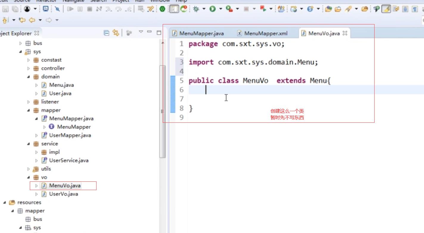
Task: Toggle Show Whitespace Characters pilcrow button
Action: click(x=415, y=9)
